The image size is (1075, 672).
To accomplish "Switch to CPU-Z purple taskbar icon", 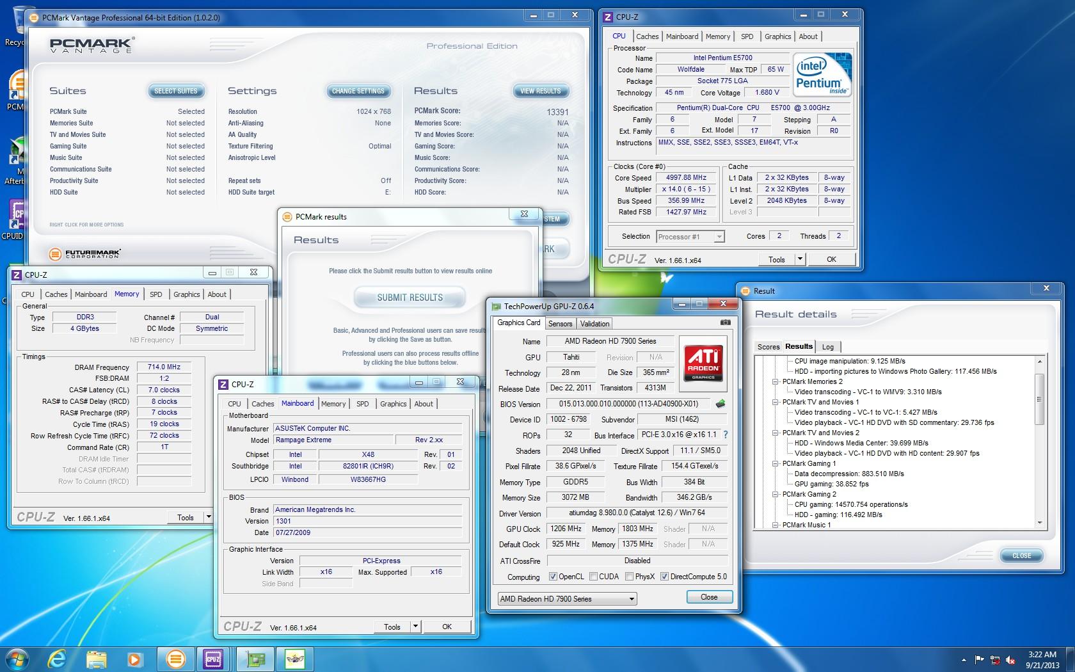I will point(213,659).
